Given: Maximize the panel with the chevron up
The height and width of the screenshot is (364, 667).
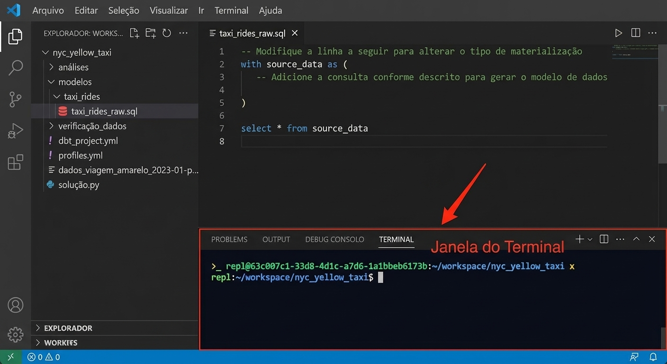Looking at the screenshot, I should click(x=636, y=239).
